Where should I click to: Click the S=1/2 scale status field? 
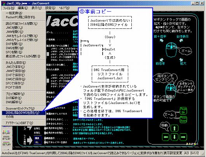point(195,153)
